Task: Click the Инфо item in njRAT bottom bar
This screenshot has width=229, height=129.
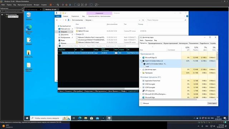Action: tap(123, 91)
